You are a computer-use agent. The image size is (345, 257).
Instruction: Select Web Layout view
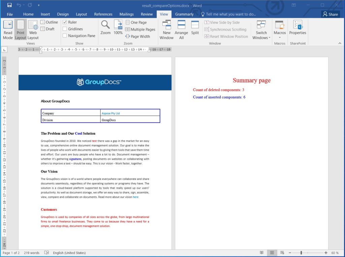click(x=33, y=30)
